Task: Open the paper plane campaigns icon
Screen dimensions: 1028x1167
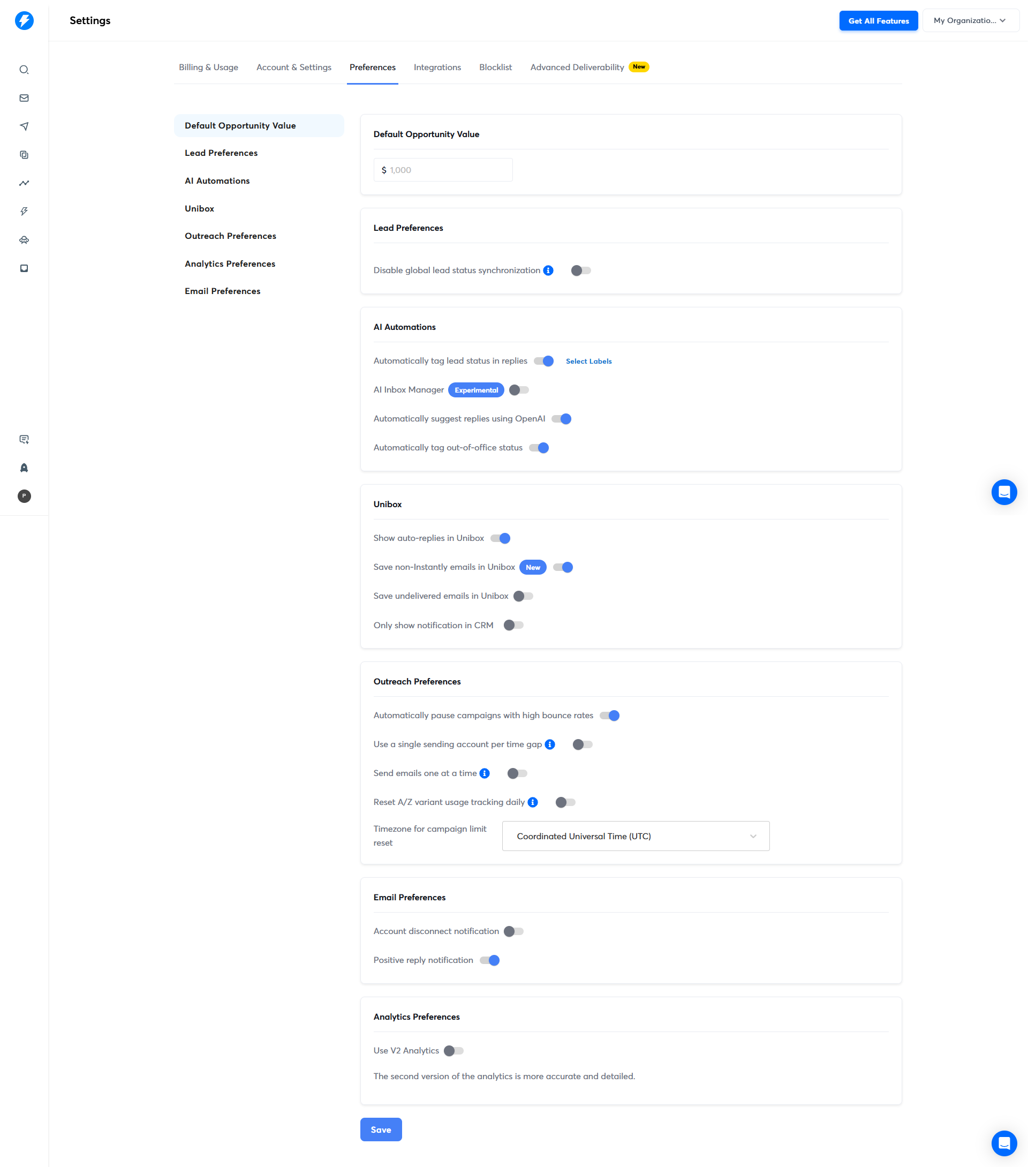Action: tap(24, 126)
